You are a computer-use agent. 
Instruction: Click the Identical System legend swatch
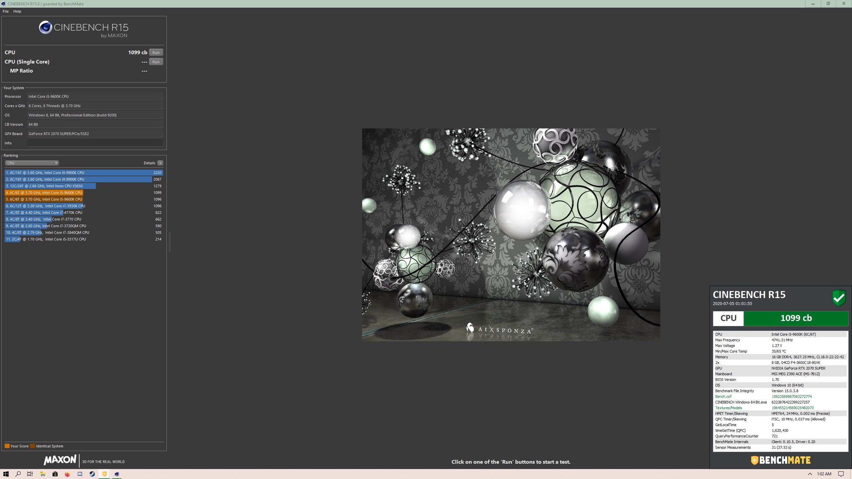[32, 446]
